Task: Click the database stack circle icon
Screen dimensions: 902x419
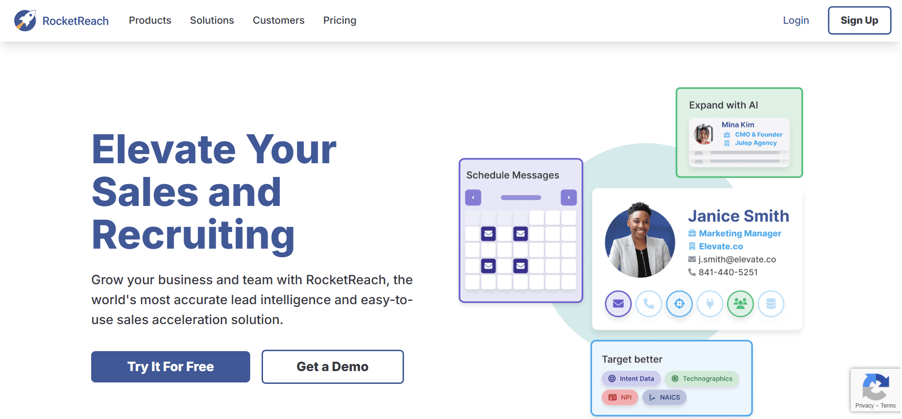Action: (x=771, y=304)
